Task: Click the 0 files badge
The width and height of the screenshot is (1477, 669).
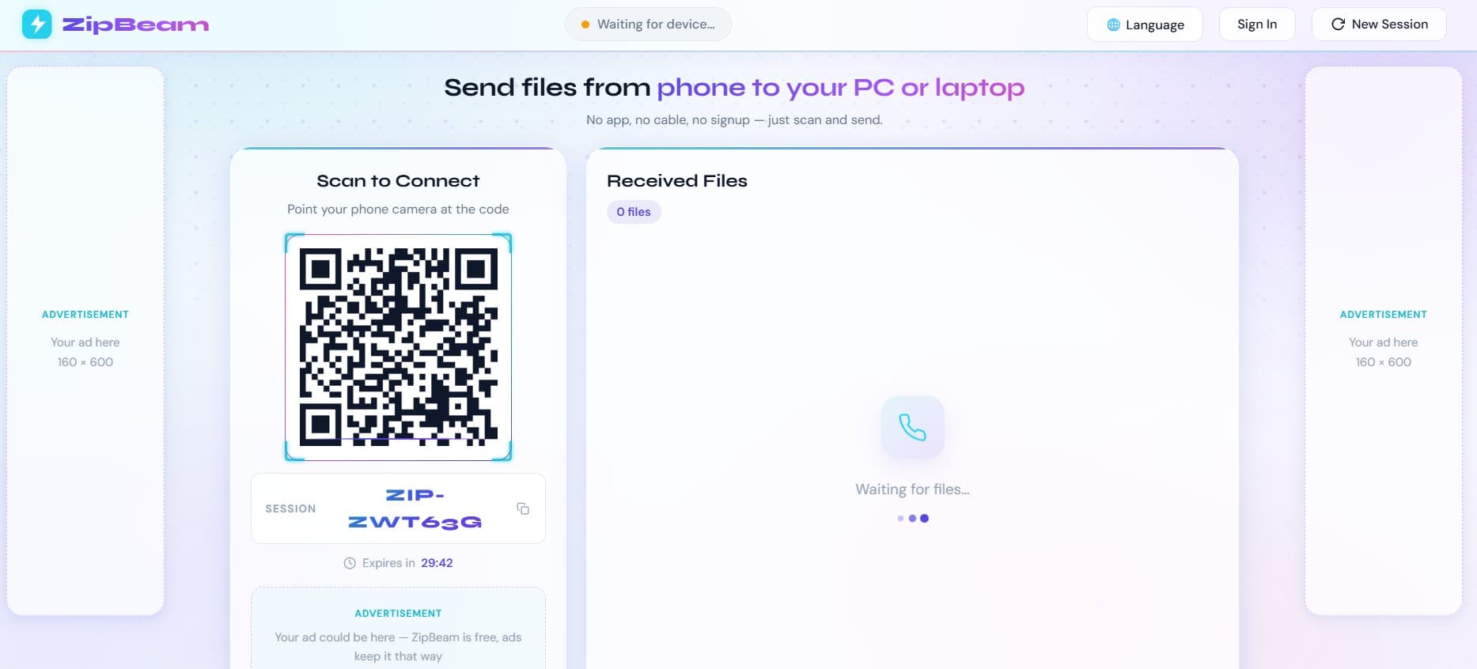Action: point(634,212)
